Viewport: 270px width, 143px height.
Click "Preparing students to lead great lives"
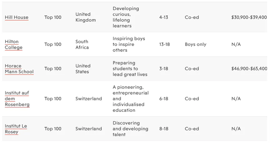click(x=130, y=69)
